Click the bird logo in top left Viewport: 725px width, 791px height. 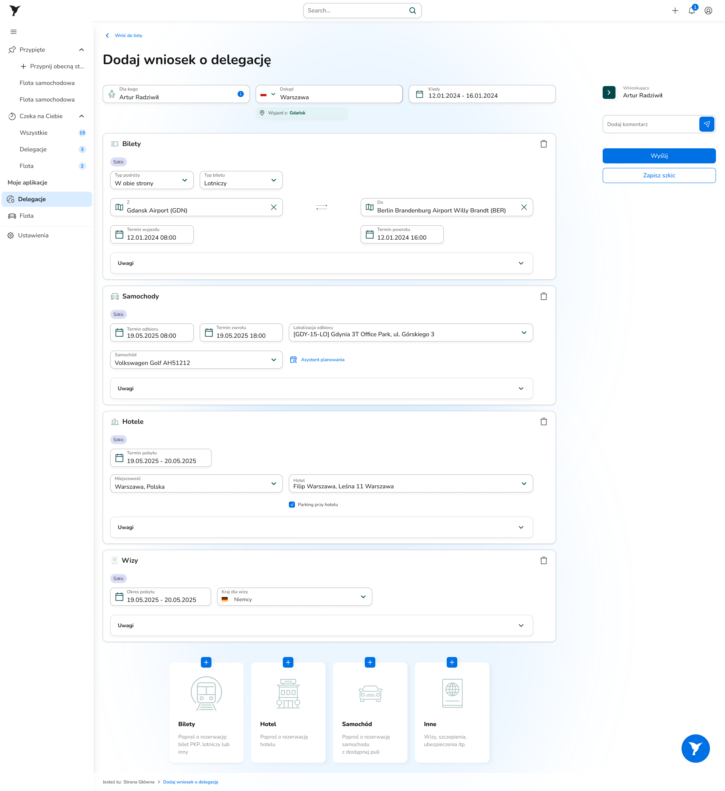coord(15,11)
